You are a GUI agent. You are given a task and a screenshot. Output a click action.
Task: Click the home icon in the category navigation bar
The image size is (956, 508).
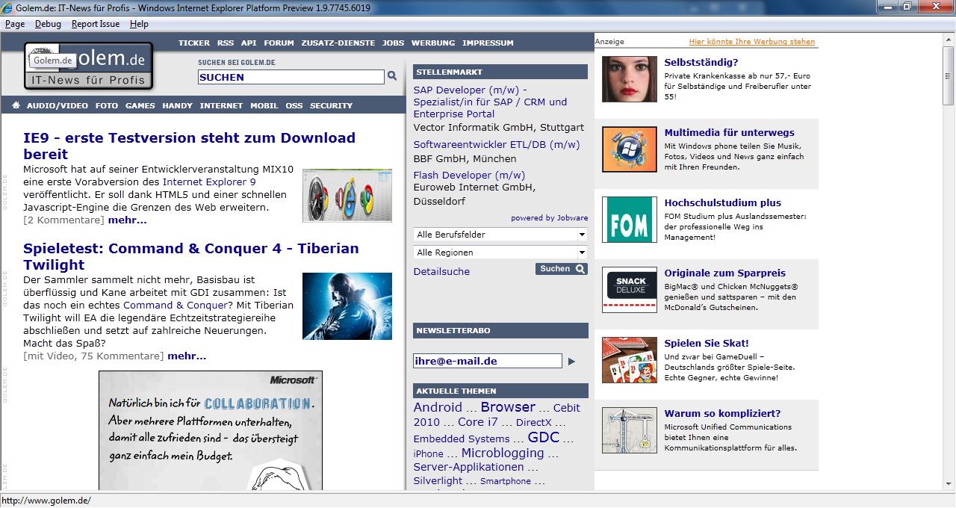(x=16, y=105)
